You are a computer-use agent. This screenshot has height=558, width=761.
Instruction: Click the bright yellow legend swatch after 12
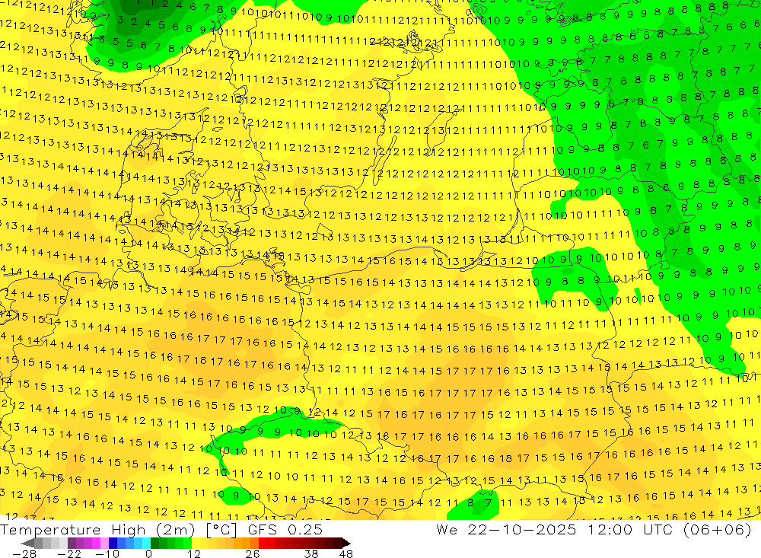(x=196, y=543)
